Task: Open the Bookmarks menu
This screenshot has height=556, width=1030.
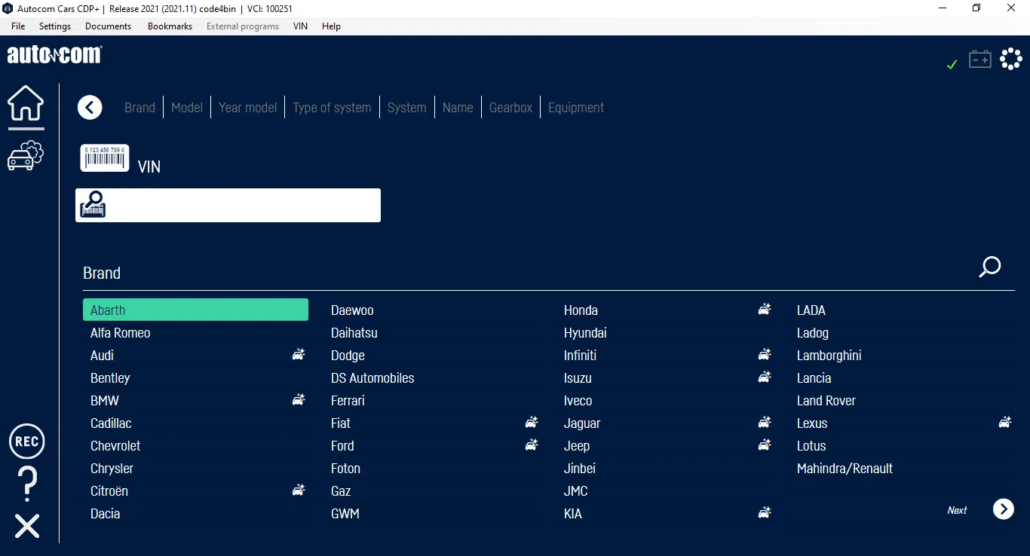Action: click(170, 26)
